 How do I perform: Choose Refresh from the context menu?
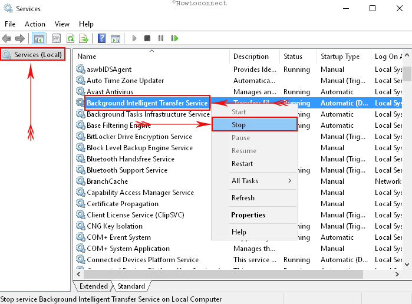pyautogui.click(x=255, y=198)
